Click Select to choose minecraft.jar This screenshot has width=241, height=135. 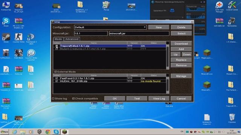tap(182, 33)
